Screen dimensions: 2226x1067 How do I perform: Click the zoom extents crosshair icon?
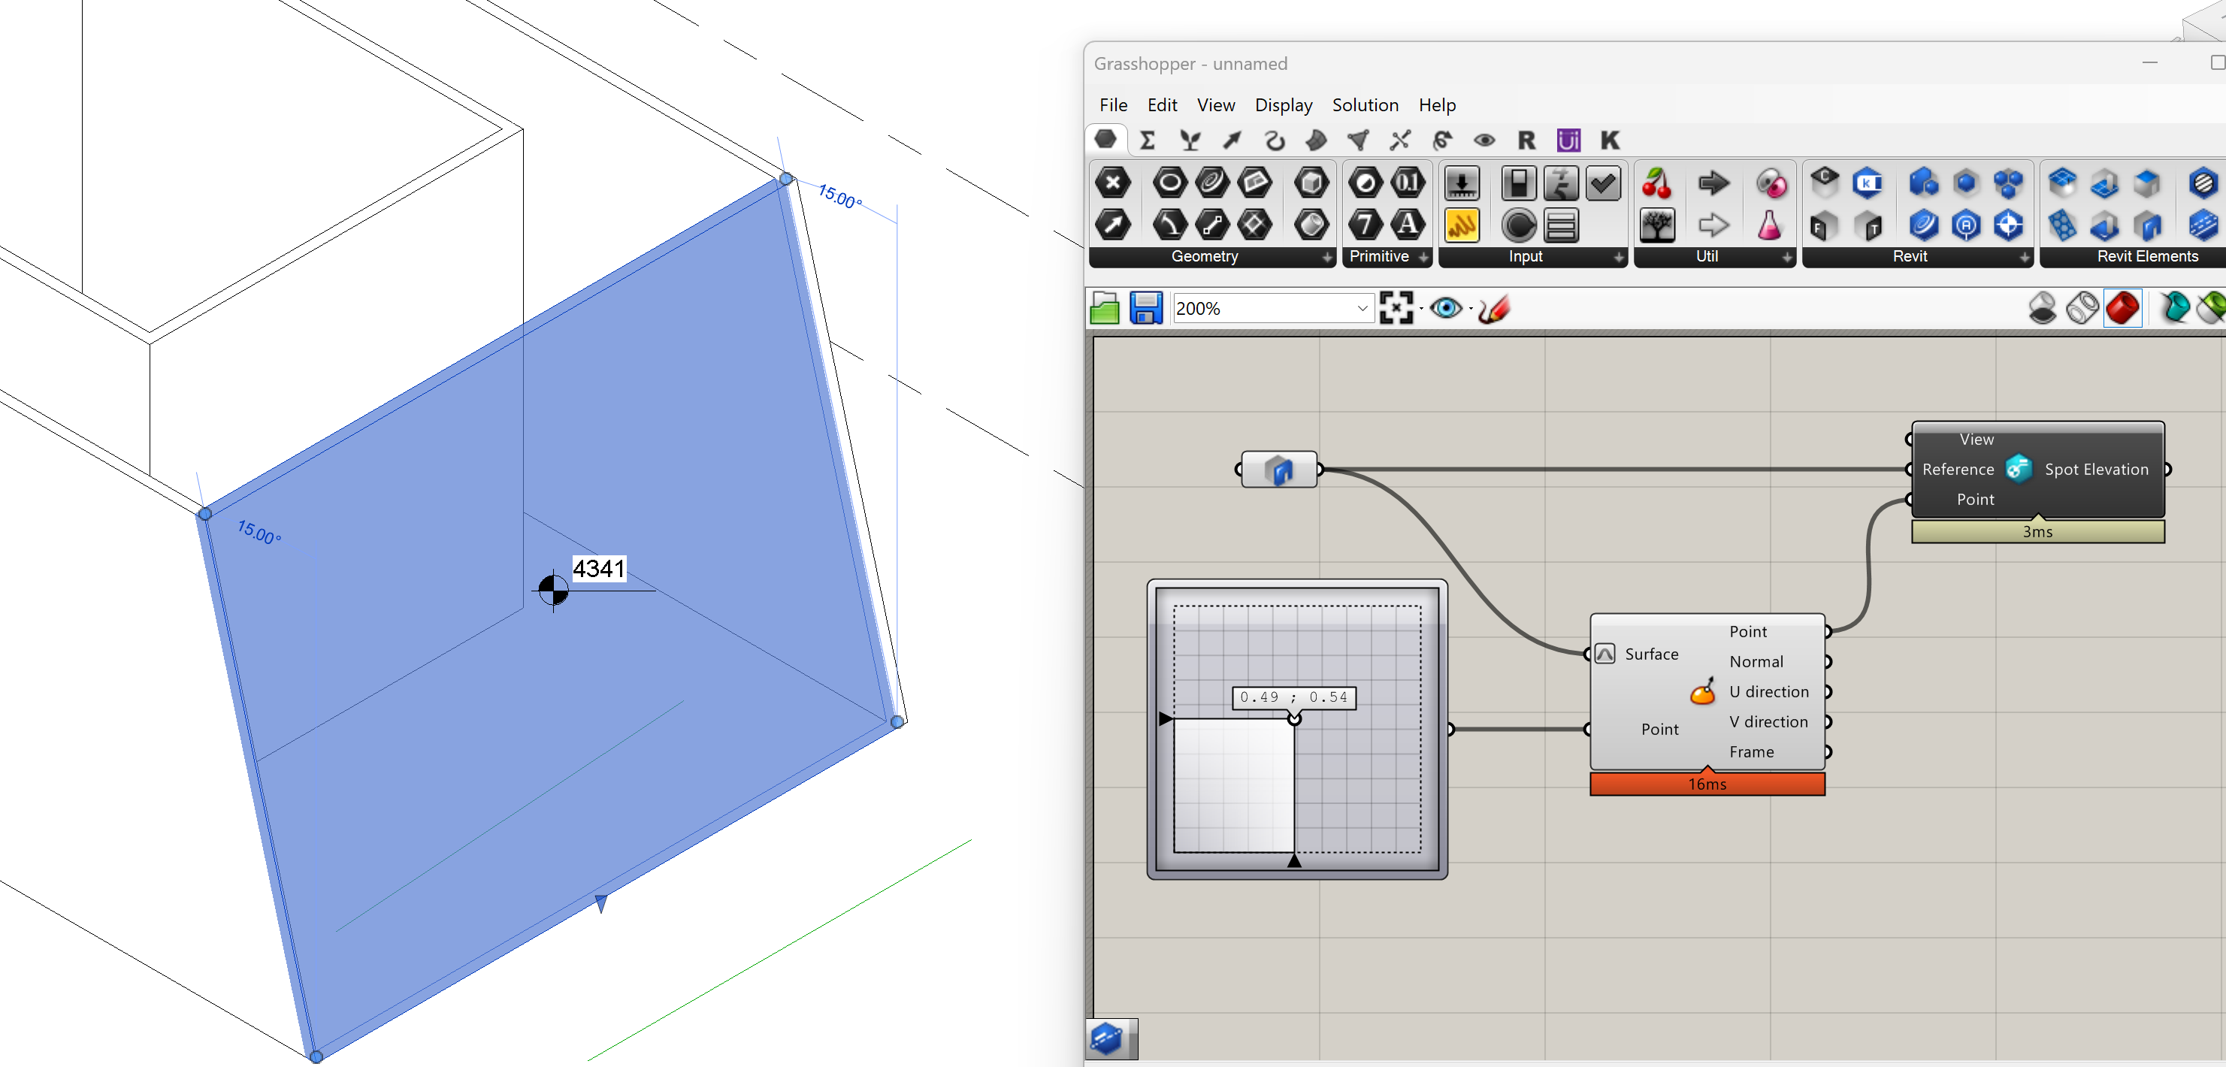[x=1396, y=307]
